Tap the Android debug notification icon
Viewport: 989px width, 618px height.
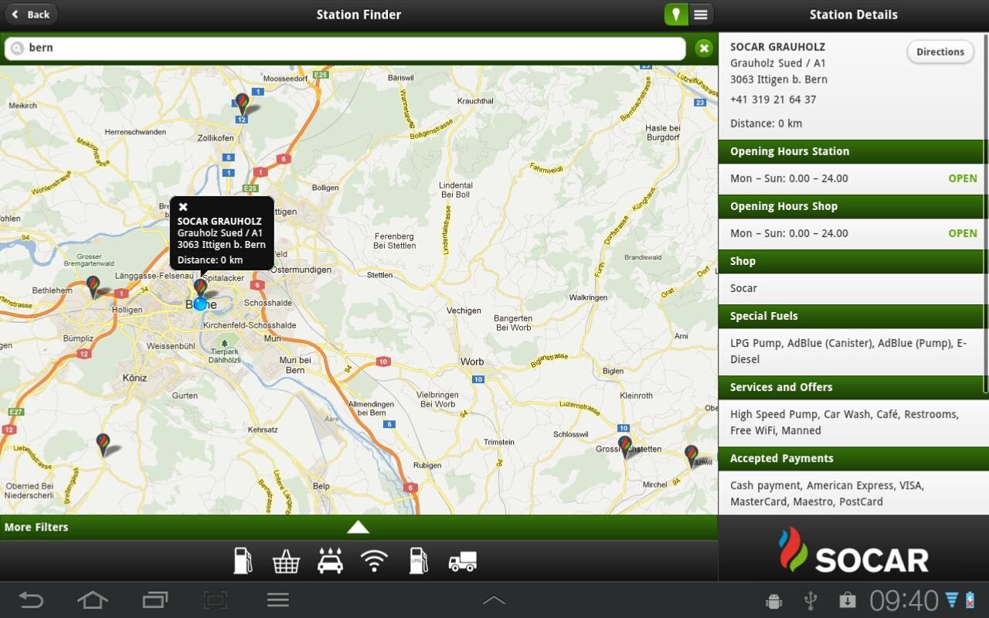pyautogui.click(x=773, y=600)
